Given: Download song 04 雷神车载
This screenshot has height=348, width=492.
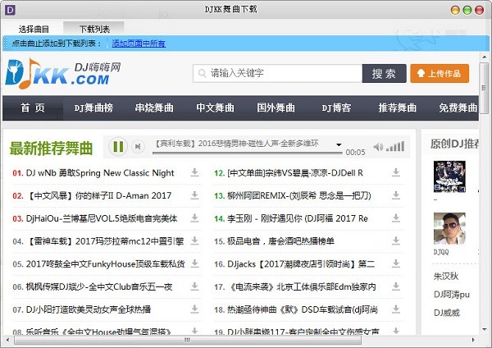Looking at the screenshot, I should (x=194, y=240).
